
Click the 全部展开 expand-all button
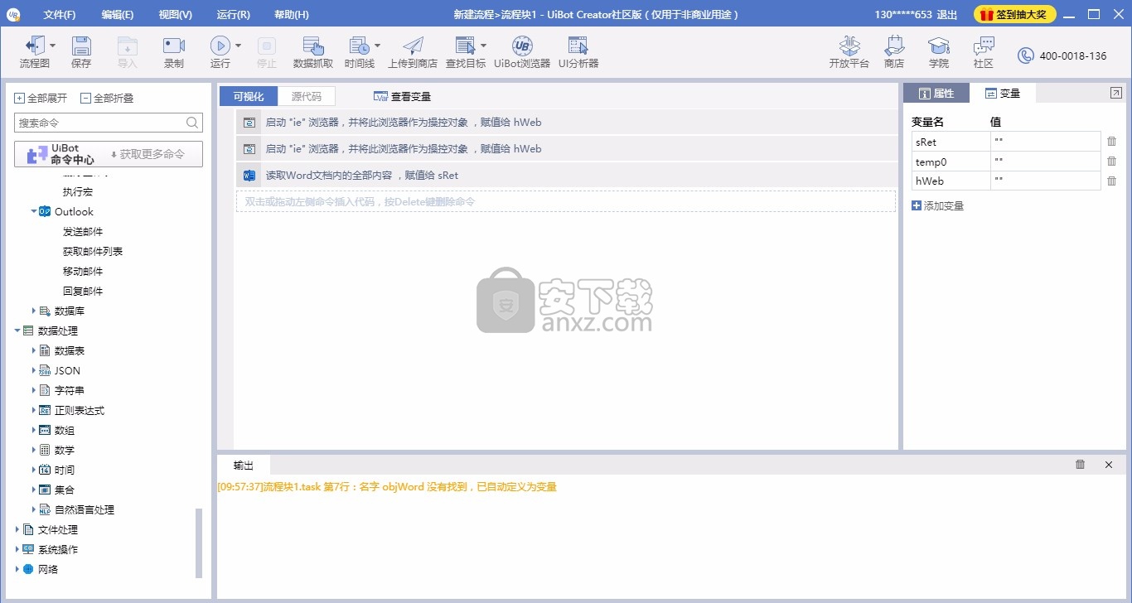(41, 98)
